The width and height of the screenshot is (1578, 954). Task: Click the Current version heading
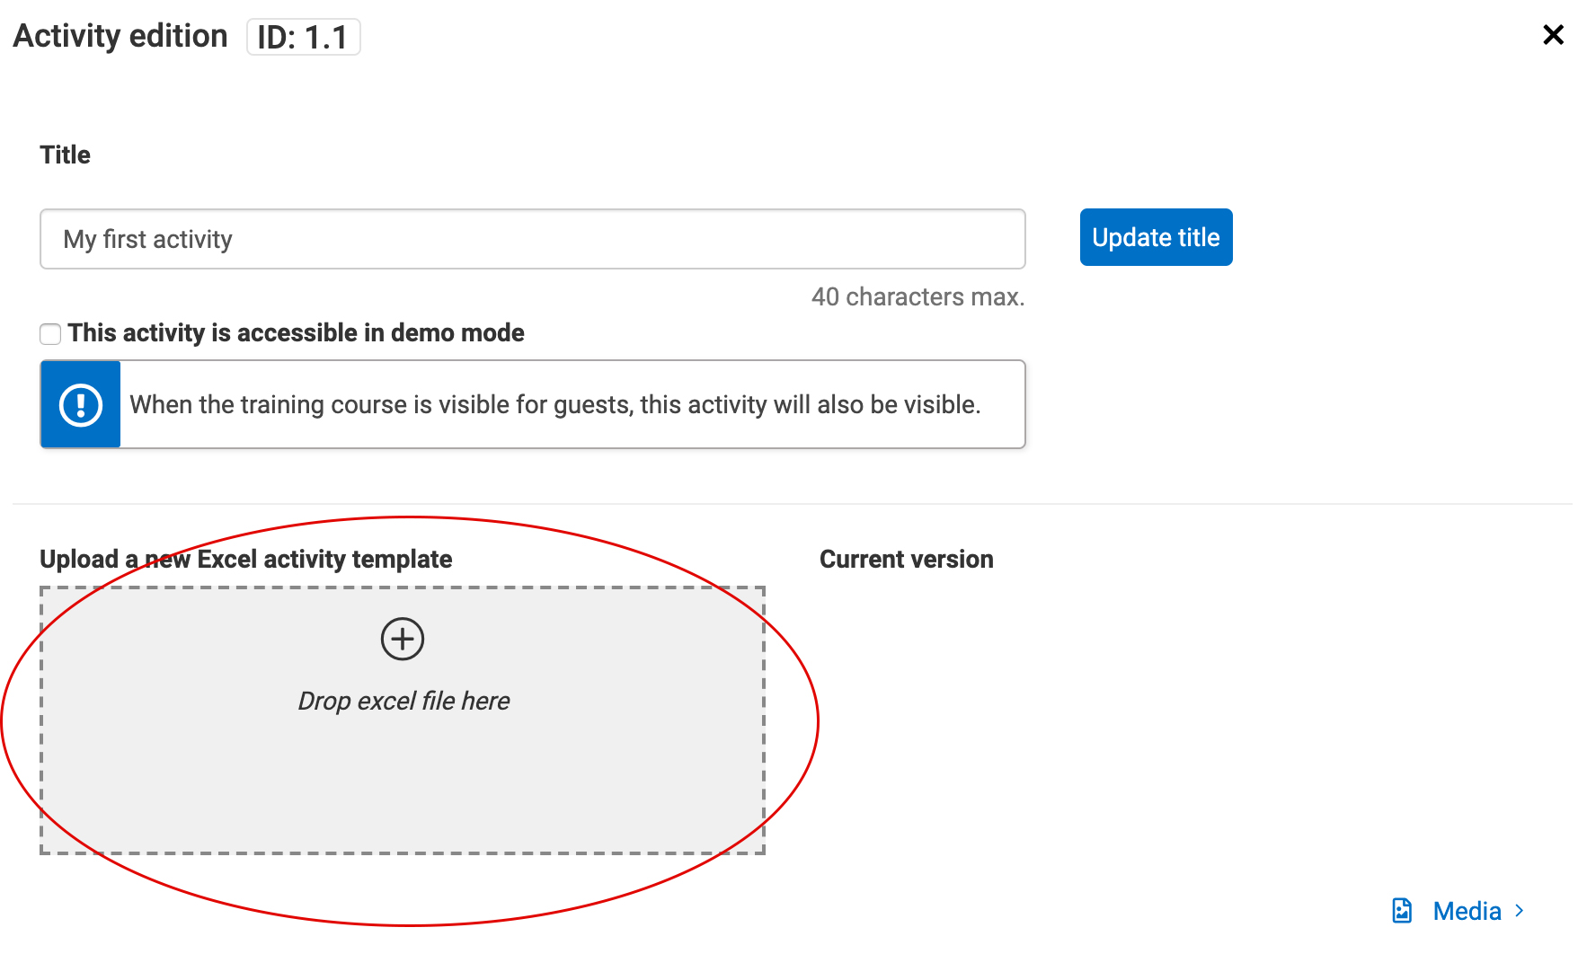[906, 559]
